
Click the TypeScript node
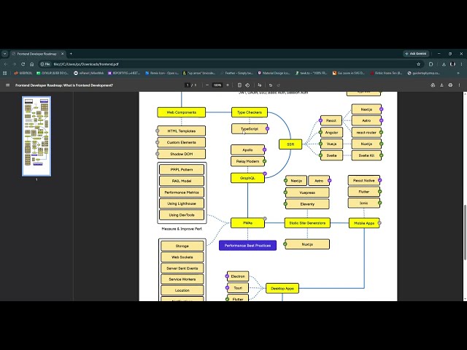click(x=250, y=129)
